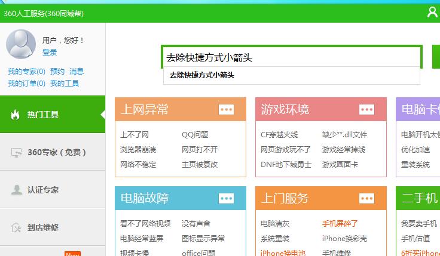Viewport: 440px width, 256px height.
Task: Open the 缺少**.dll文件 item
Action: [x=344, y=135]
